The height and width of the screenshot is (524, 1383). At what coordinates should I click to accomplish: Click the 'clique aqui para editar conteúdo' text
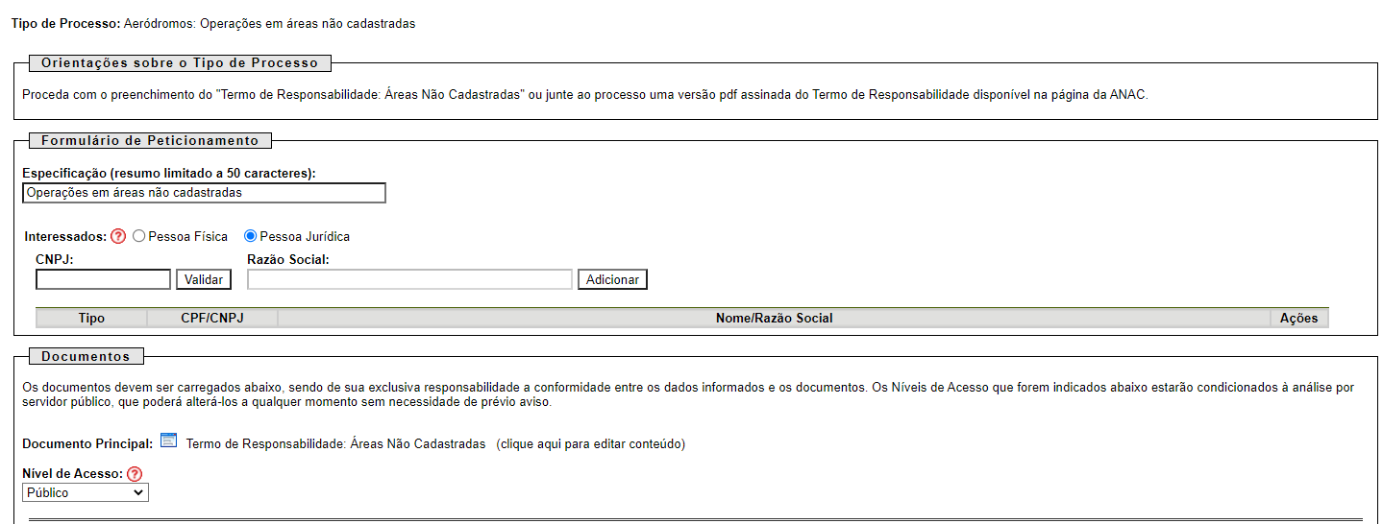(590, 444)
